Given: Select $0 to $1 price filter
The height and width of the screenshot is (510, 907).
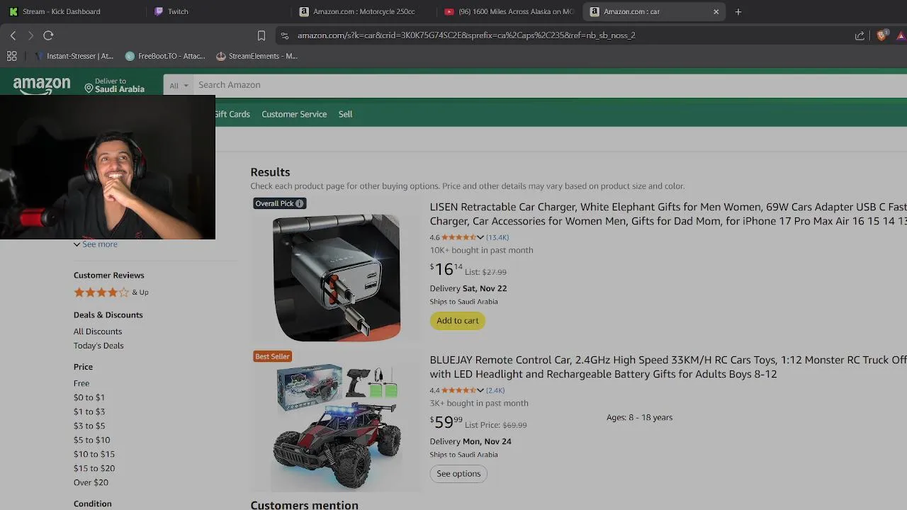Looking at the screenshot, I should (89, 397).
